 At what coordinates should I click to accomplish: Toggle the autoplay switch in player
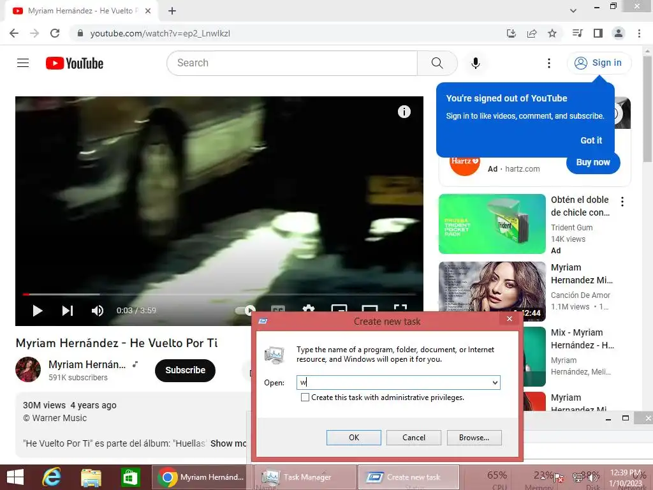(246, 310)
